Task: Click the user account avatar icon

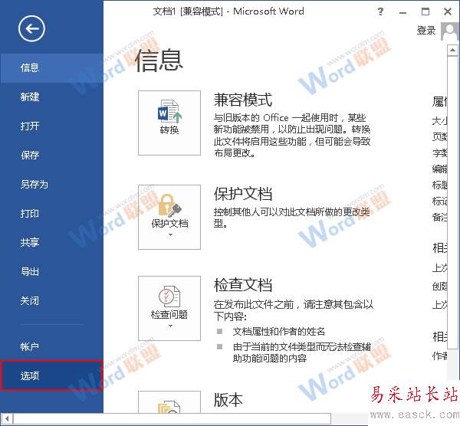Action: [x=450, y=31]
